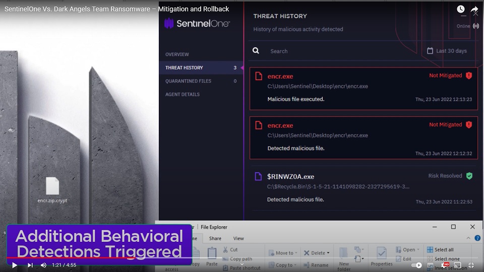This screenshot has width=484, height=272.
Task: Click the Watch Later clock icon
Action: pyautogui.click(x=460, y=9)
